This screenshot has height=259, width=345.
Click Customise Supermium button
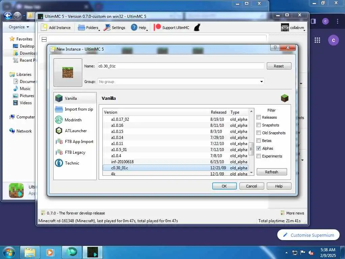click(x=308, y=235)
